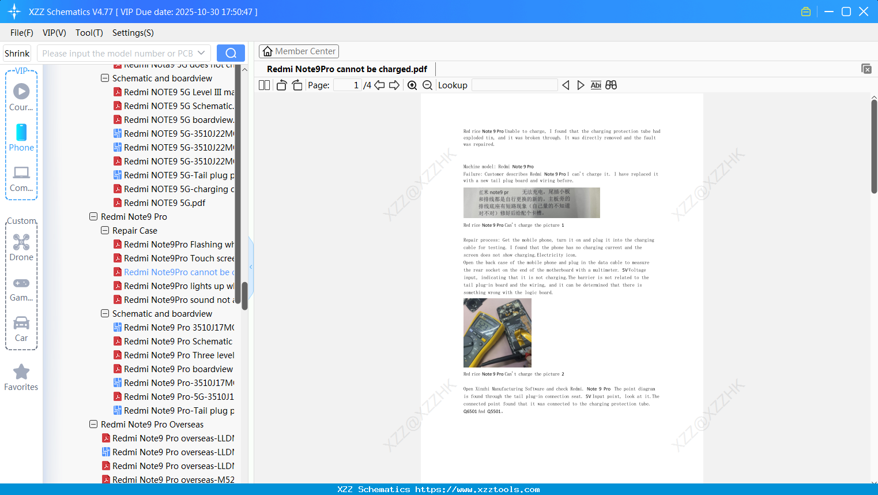This screenshot has height=495, width=878.
Task: Collapse the Redmi Note9 Pro Overseas node
Action: click(93, 424)
